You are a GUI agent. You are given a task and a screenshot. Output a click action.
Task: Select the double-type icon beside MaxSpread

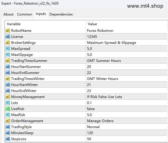point(8,49)
